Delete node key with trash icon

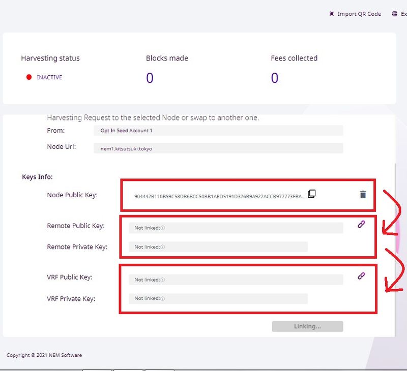[x=363, y=194]
